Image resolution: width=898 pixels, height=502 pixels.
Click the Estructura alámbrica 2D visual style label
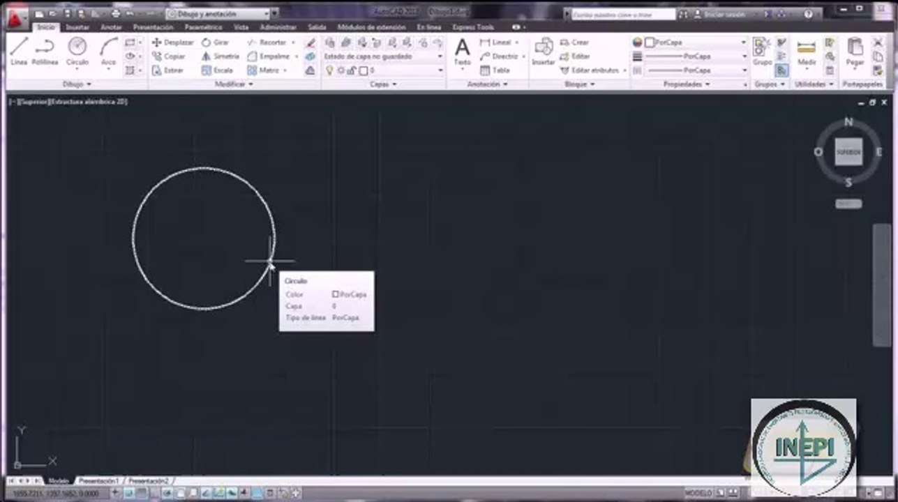tap(87, 102)
